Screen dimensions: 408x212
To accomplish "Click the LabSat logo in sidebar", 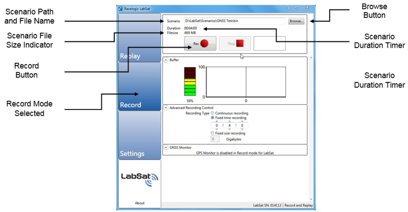I will coord(139,178).
